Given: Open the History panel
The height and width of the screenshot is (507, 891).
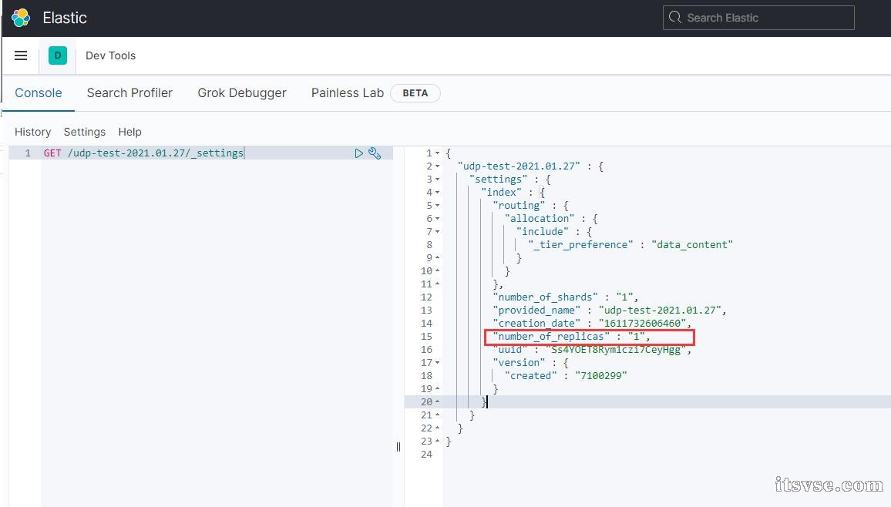Looking at the screenshot, I should pyautogui.click(x=32, y=132).
